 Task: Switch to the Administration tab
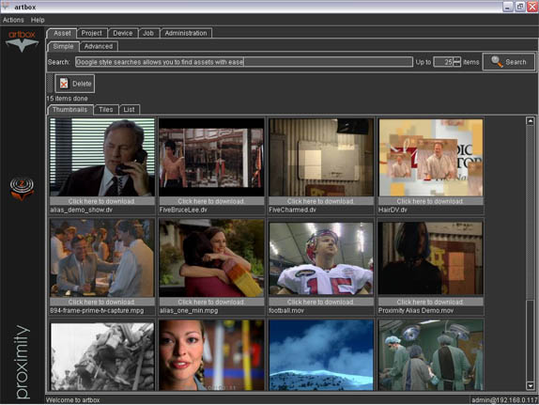pyautogui.click(x=186, y=33)
